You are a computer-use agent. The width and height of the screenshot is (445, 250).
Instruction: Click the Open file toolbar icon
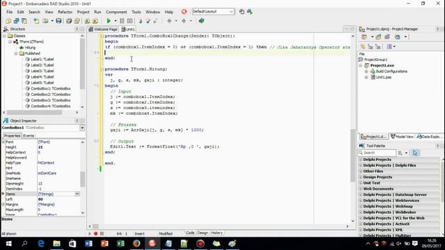(45, 21)
